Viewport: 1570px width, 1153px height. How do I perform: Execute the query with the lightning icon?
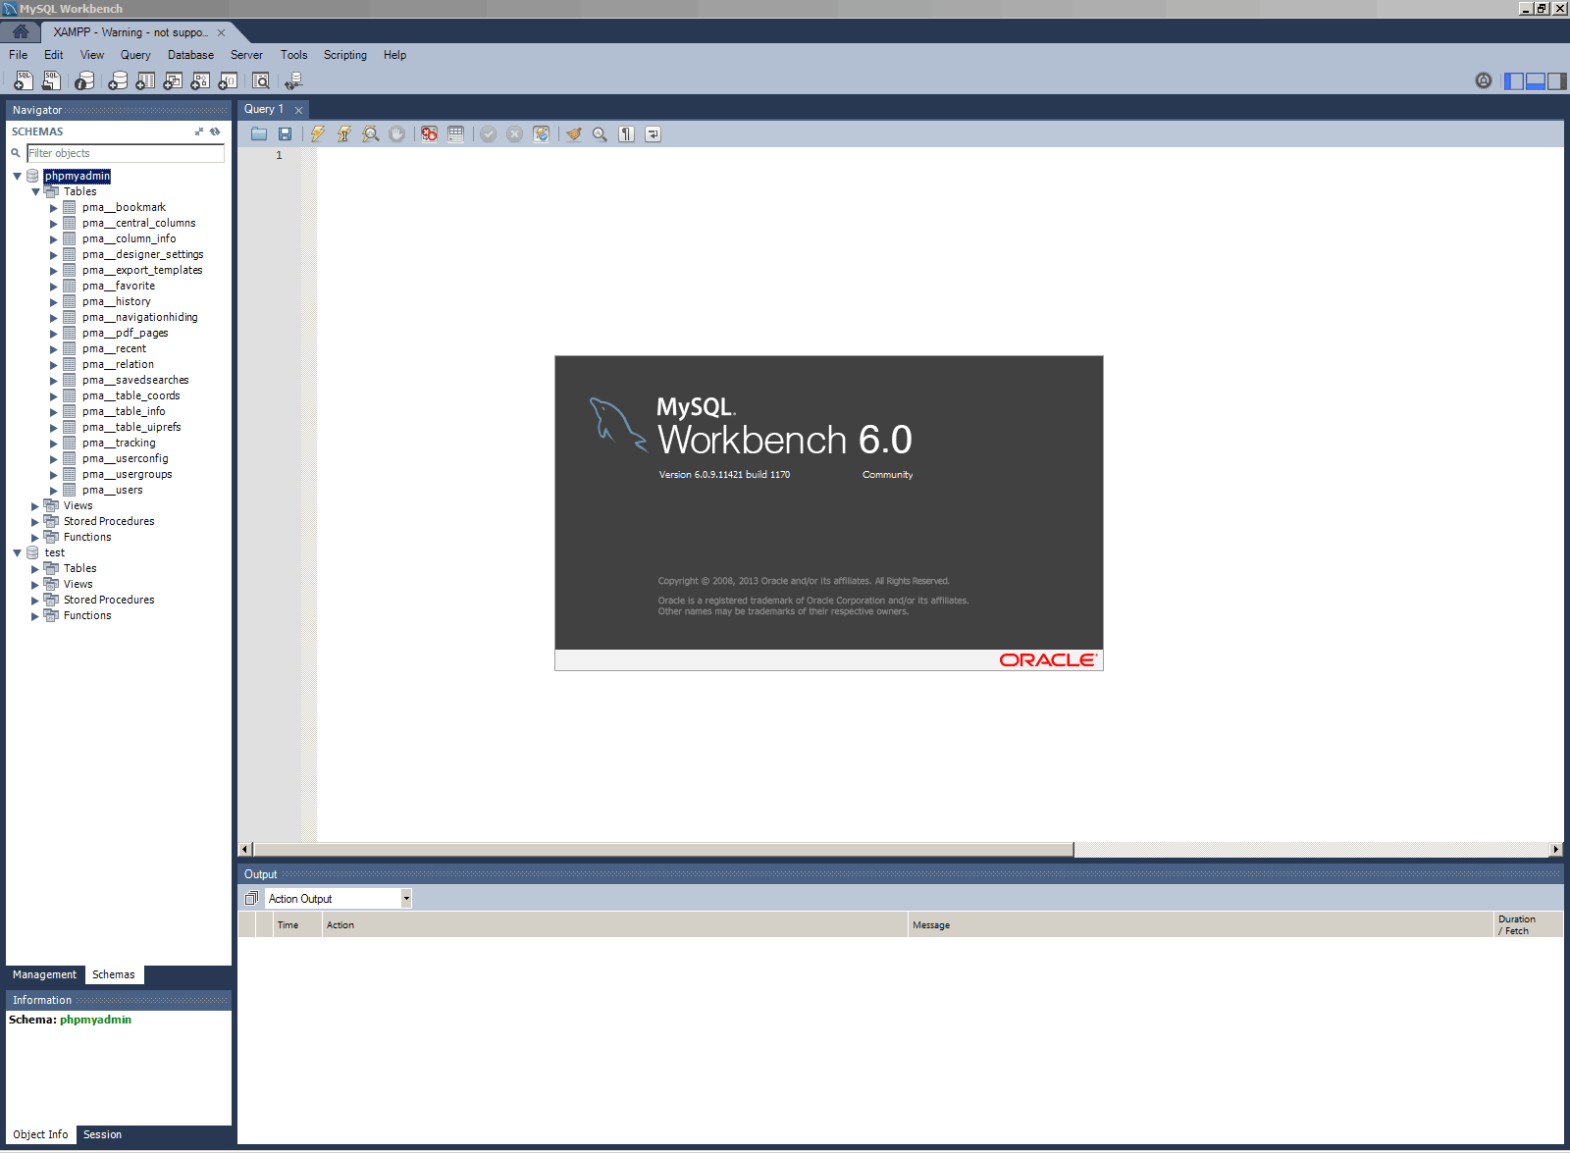pos(318,134)
